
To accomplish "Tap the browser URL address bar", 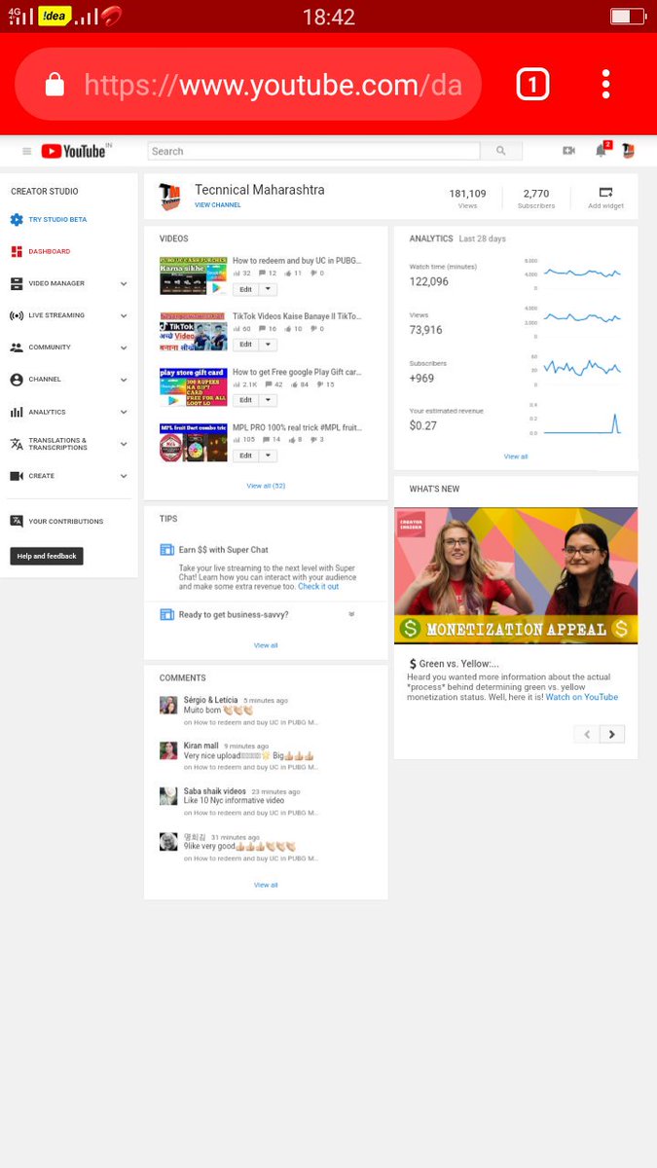I will [x=248, y=85].
